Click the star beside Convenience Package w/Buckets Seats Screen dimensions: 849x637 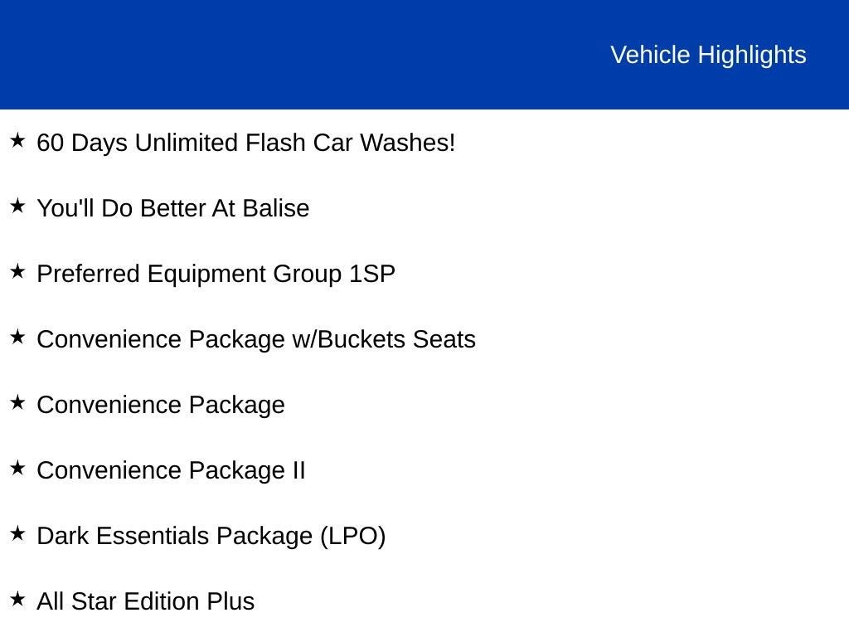[17, 337]
